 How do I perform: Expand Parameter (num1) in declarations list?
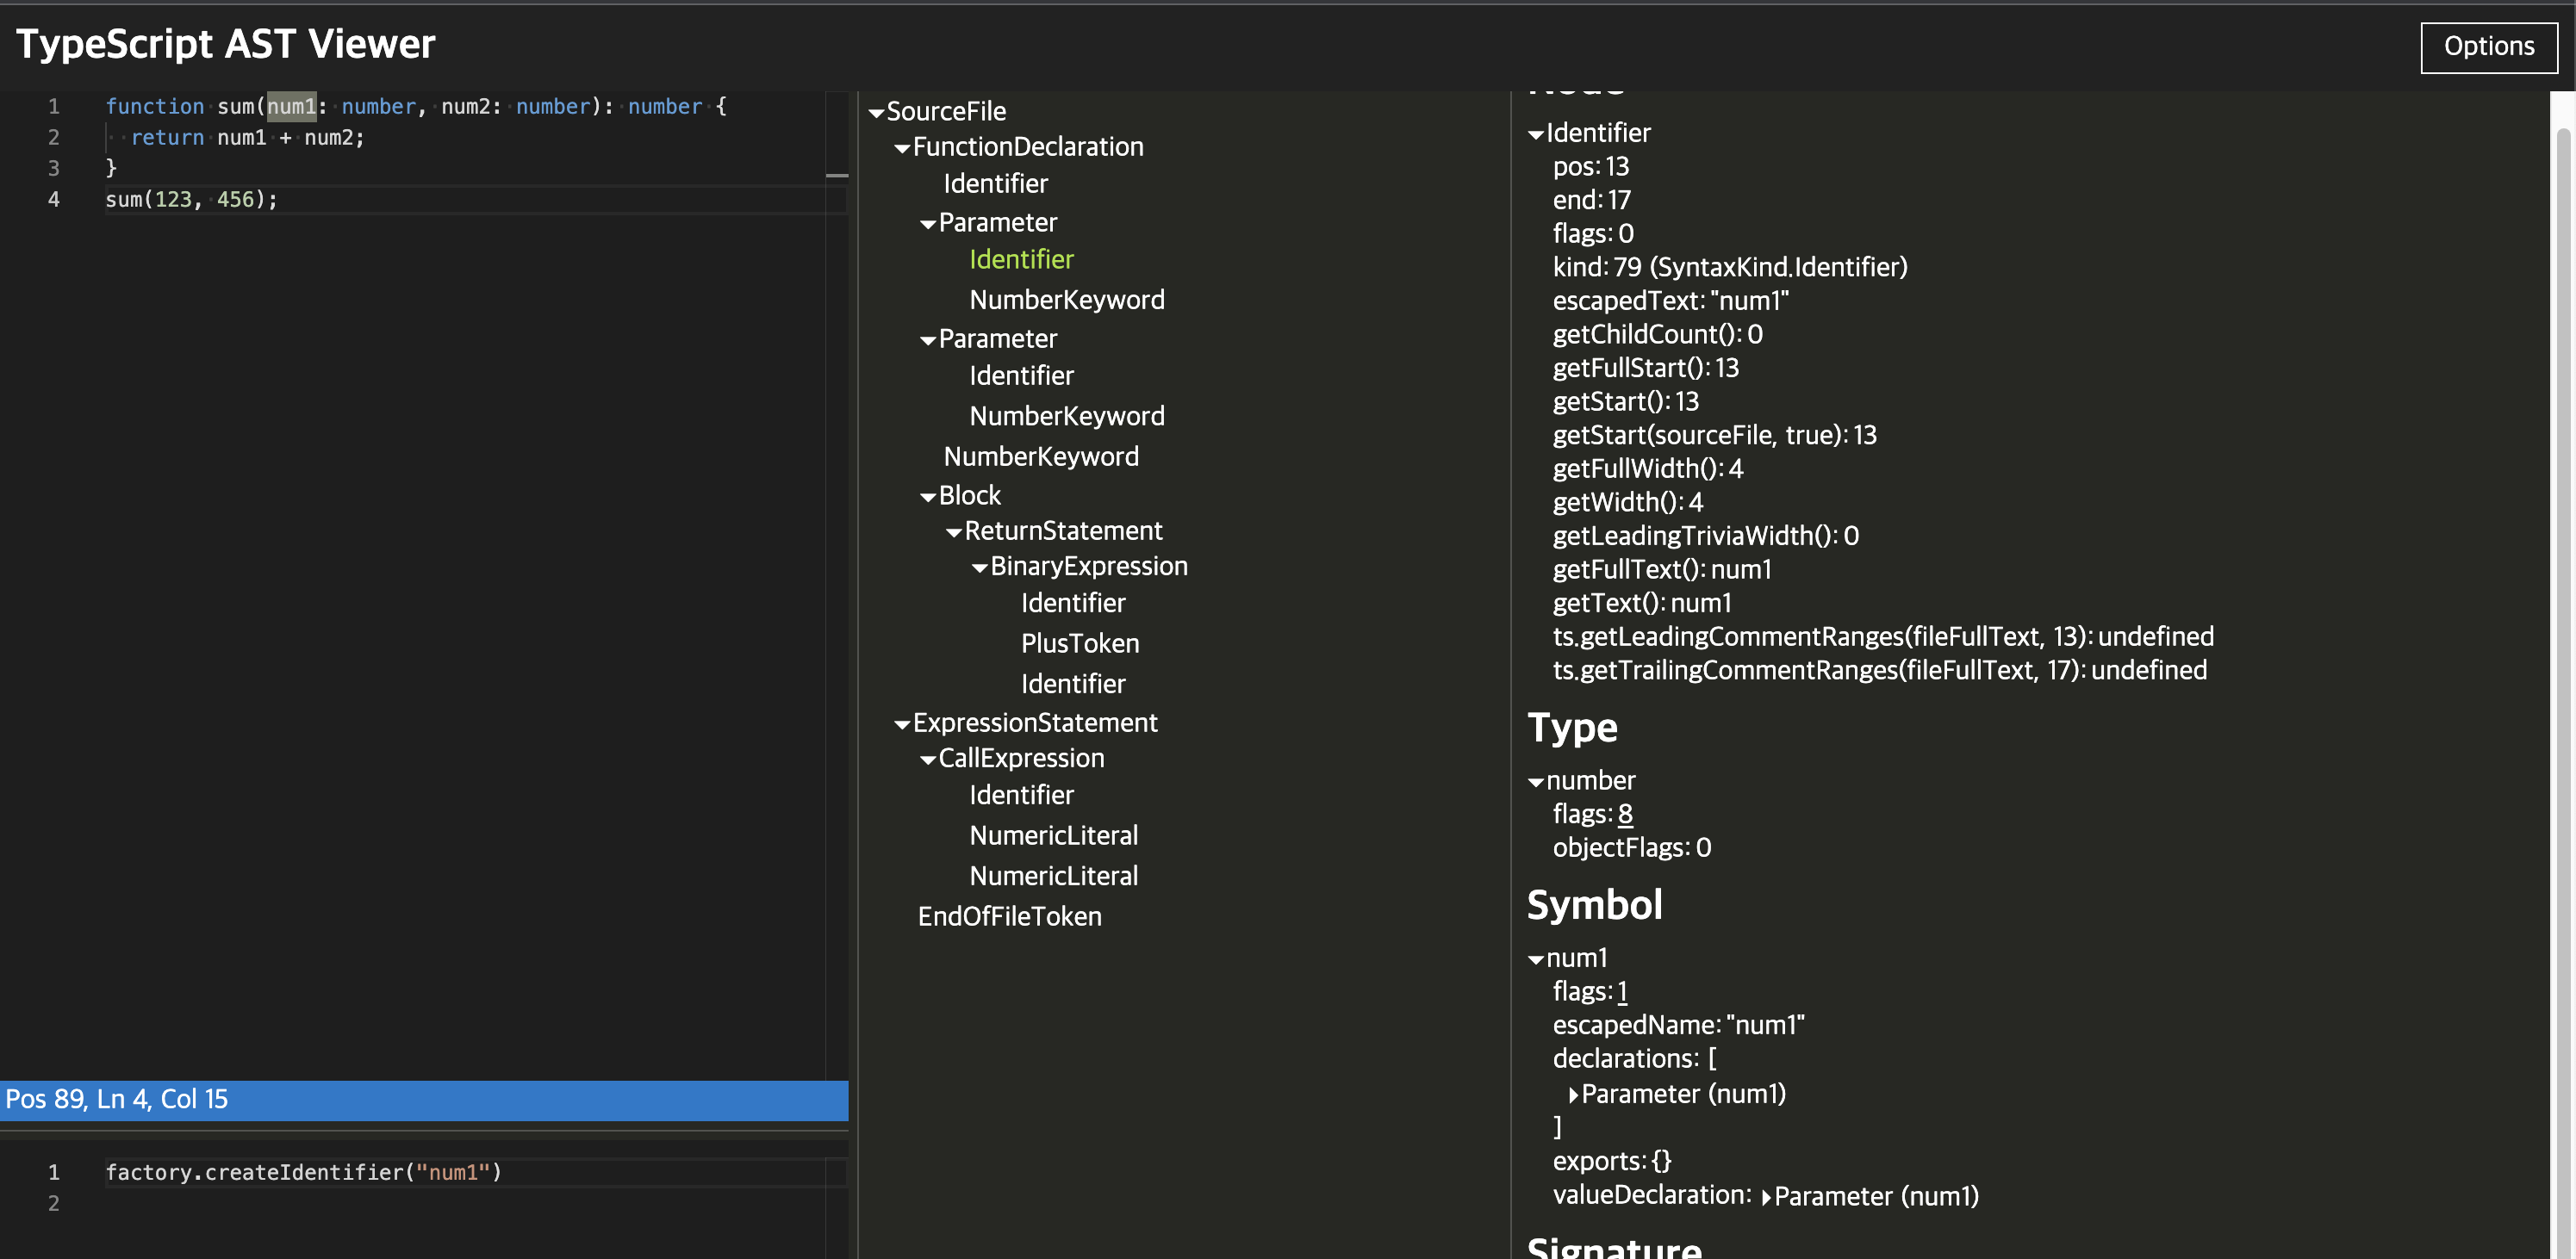coord(1573,1095)
